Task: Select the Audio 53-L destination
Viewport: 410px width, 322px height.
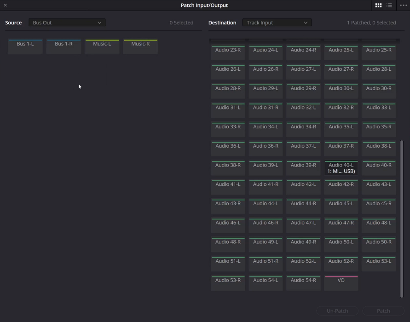Action: pos(379,264)
